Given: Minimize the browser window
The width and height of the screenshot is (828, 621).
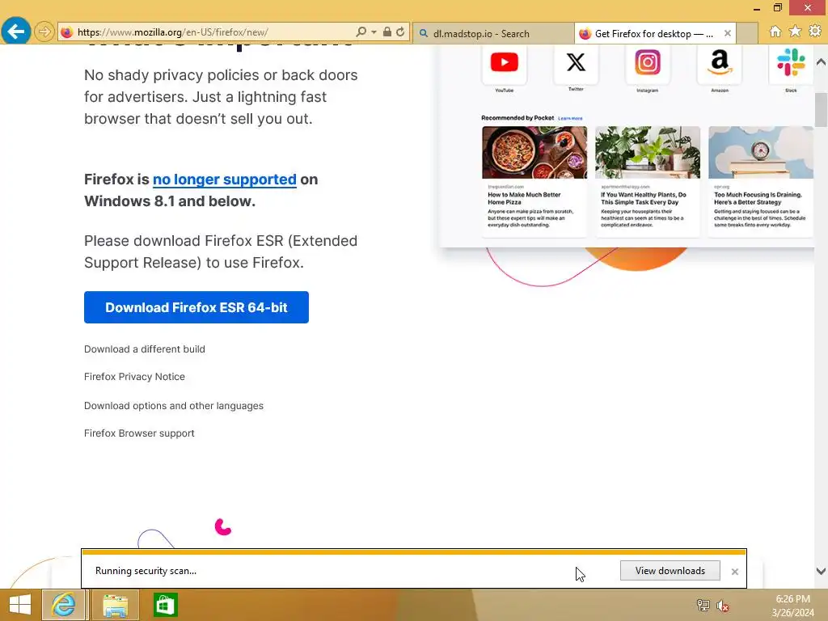Looking at the screenshot, I should pyautogui.click(x=757, y=8).
